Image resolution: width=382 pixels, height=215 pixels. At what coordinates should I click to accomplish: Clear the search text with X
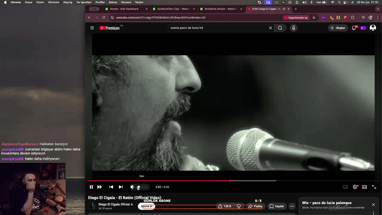coord(270,28)
